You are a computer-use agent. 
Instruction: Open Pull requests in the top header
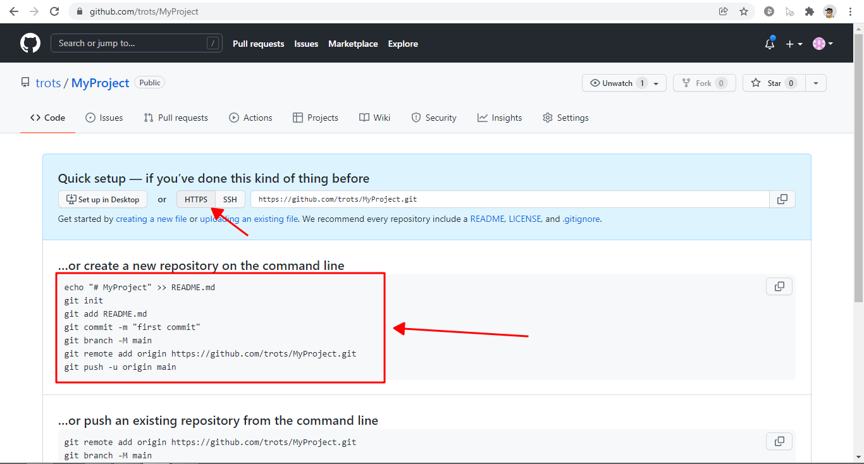coord(259,44)
